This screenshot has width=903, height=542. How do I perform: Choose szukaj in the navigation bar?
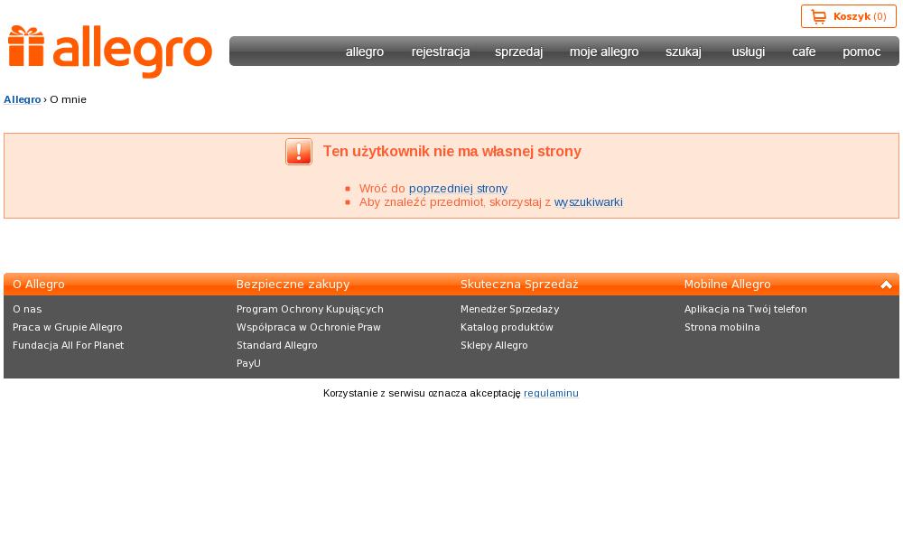tap(684, 51)
